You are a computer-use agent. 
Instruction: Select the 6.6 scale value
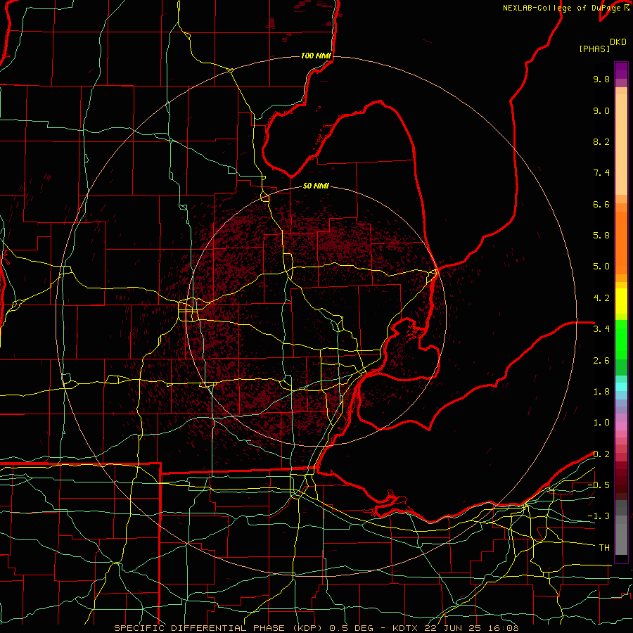[x=601, y=204]
